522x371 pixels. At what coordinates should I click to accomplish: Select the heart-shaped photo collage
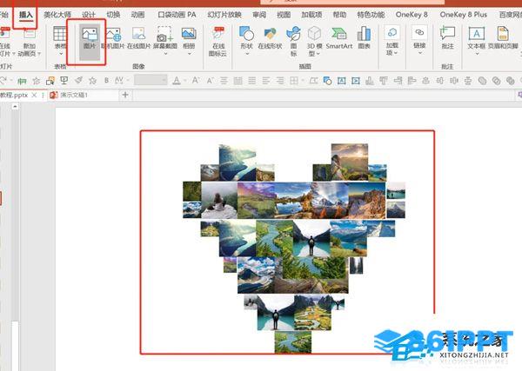coord(294,248)
